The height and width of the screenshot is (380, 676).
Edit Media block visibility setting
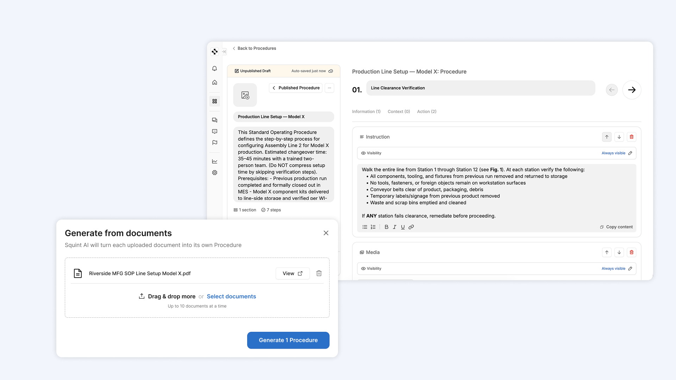[x=630, y=268]
